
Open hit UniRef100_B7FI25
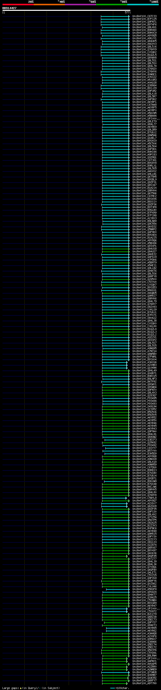pos(144,19)
